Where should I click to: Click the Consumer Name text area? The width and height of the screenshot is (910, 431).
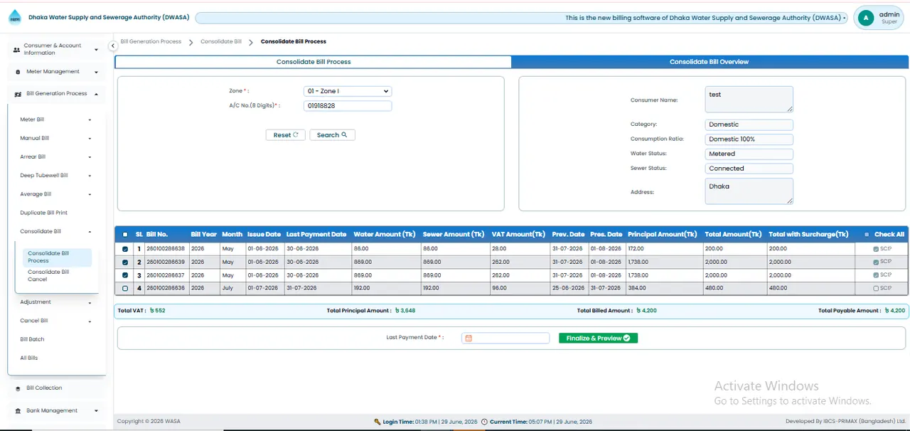coord(749,100)
